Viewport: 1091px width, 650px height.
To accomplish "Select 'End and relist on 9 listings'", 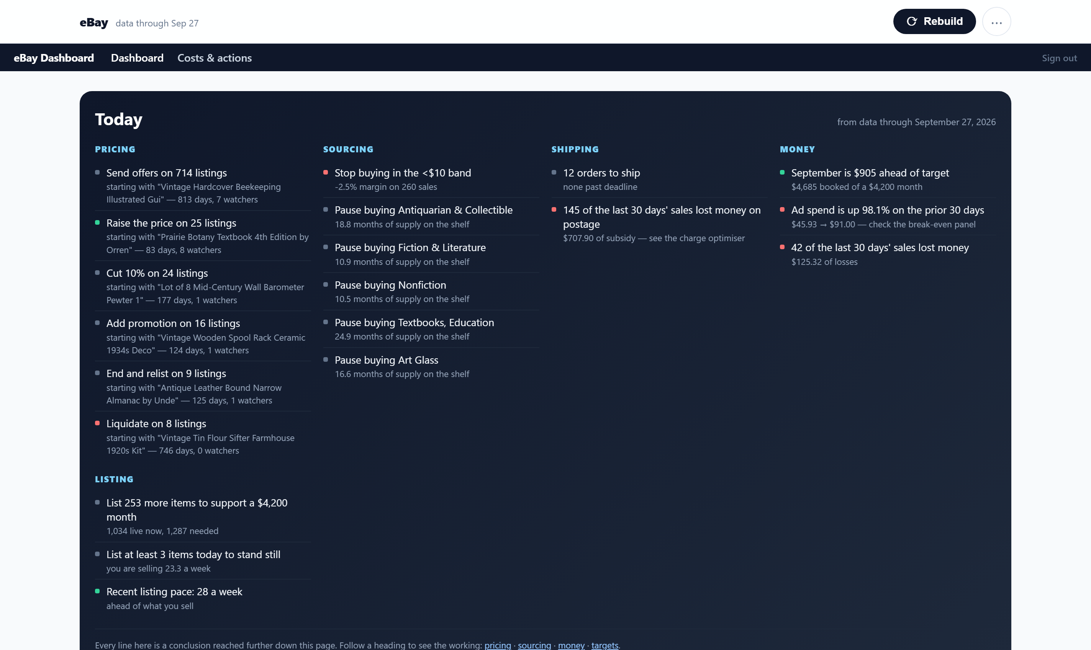I will click(166, 373).
